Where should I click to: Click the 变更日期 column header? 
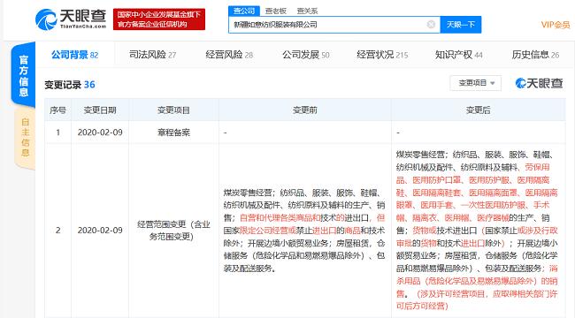[x=100, y=110]
